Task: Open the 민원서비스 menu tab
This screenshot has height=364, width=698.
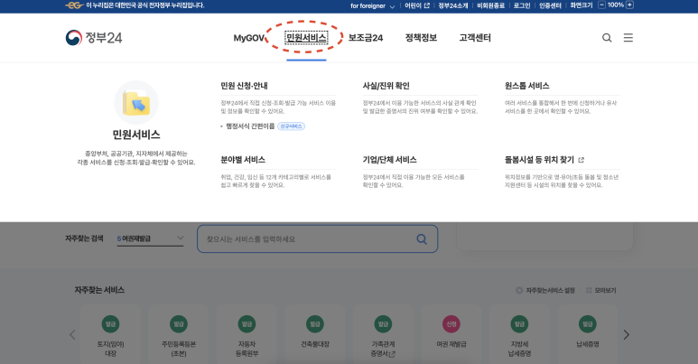Action: click(306, 38)
